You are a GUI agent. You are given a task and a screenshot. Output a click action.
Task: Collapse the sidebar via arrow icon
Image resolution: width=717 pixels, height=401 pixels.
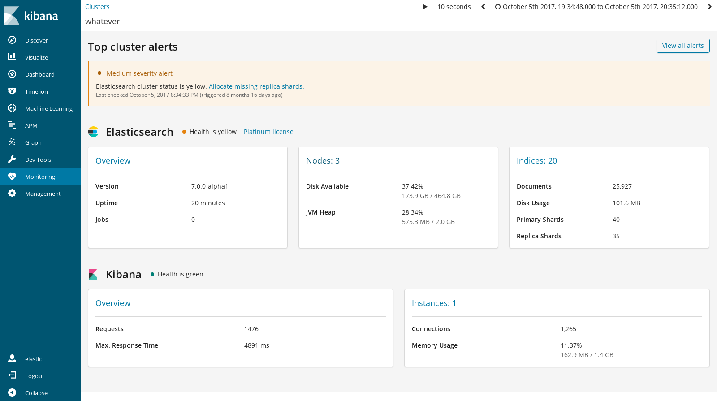[12, 392]
